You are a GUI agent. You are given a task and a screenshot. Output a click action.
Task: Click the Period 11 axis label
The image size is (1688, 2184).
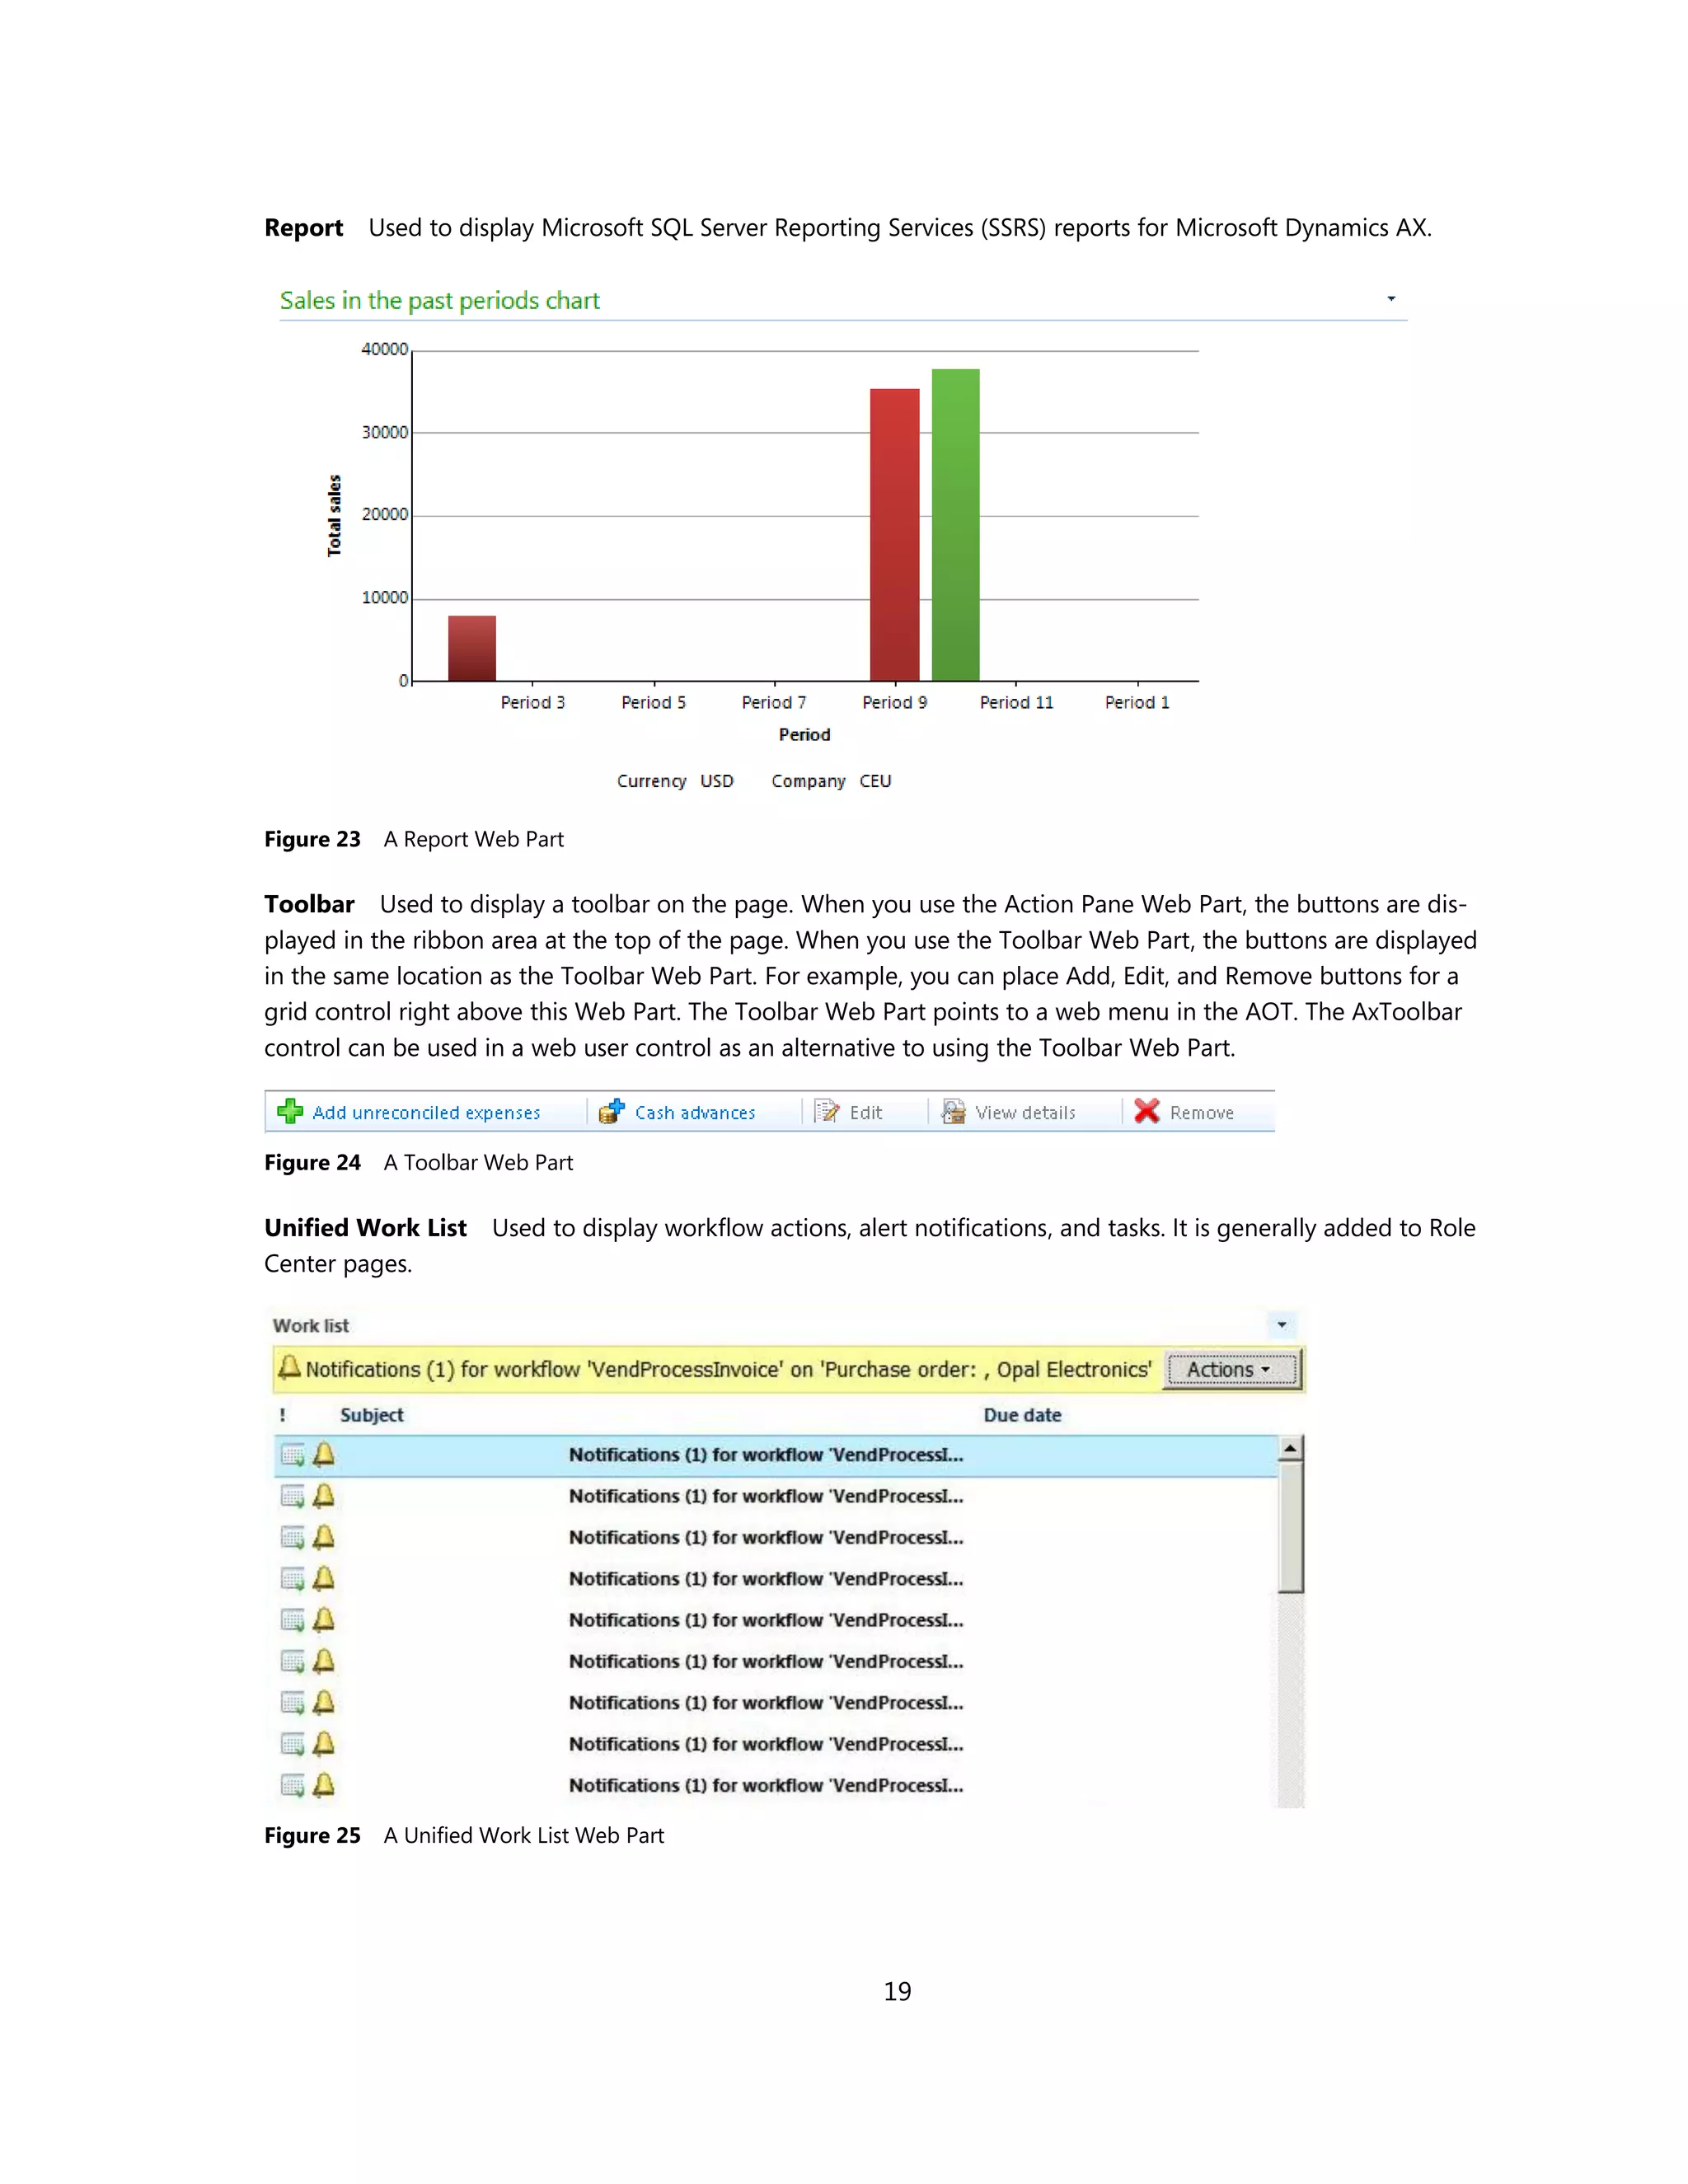point(1016,702)
